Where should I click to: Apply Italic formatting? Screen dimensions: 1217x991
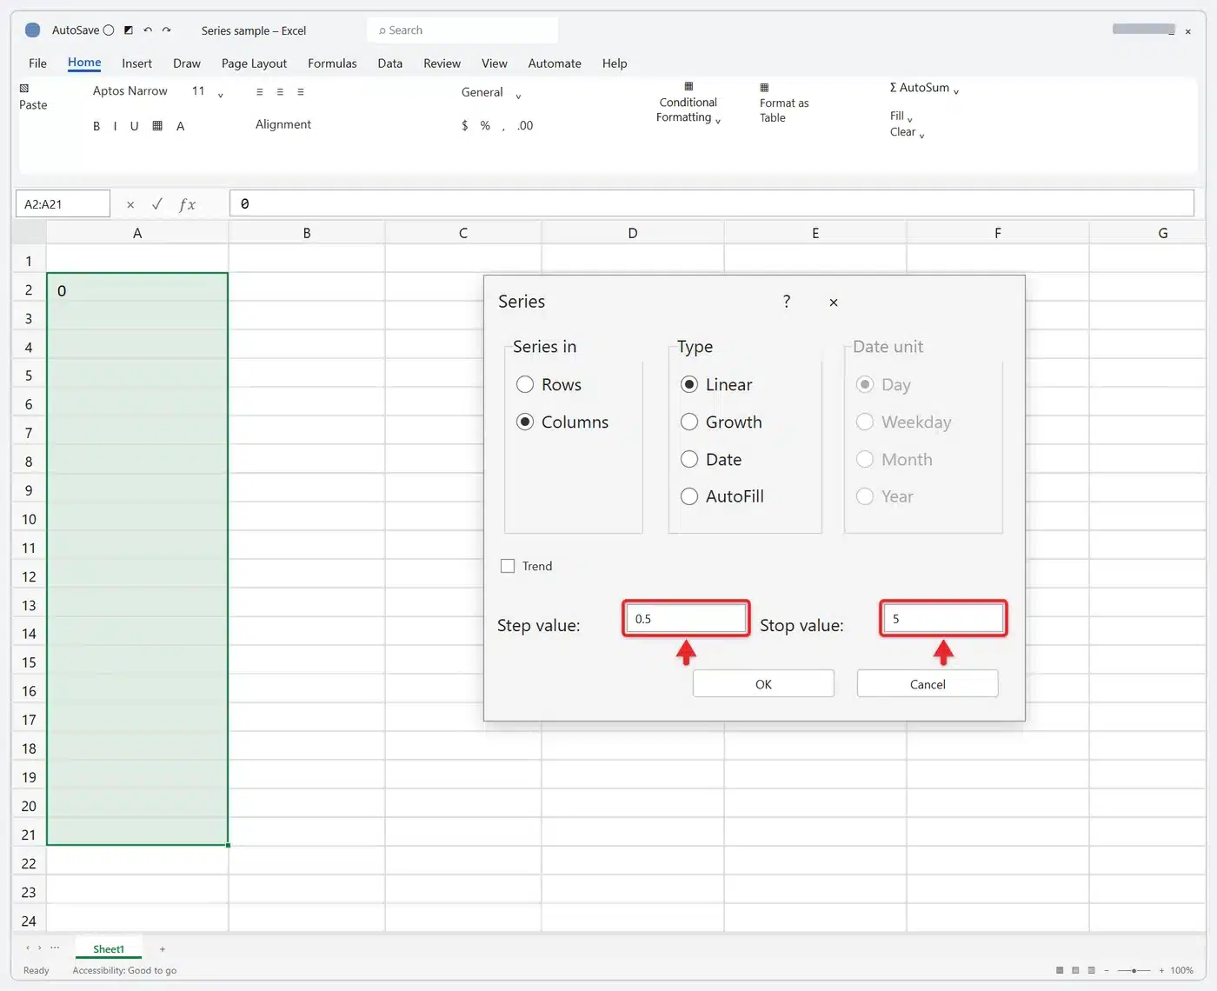coord(115,126)
